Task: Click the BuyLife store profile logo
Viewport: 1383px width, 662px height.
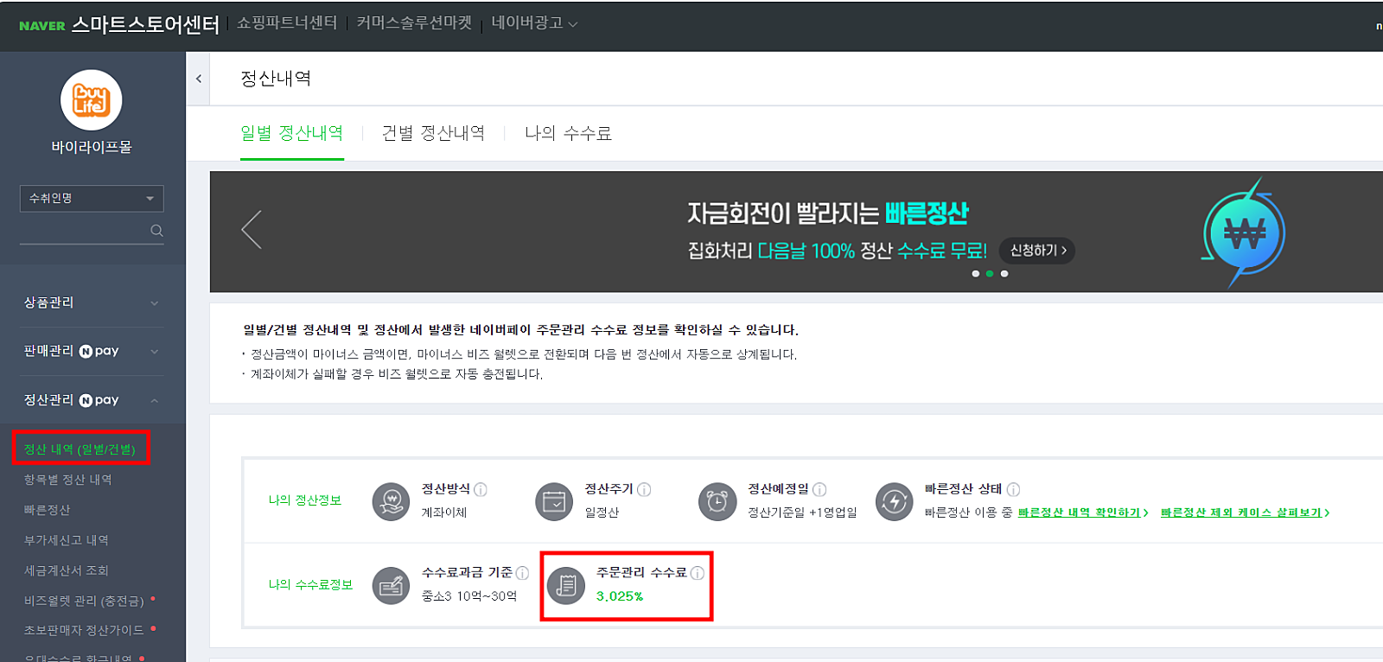Action: tap(91, 100)
